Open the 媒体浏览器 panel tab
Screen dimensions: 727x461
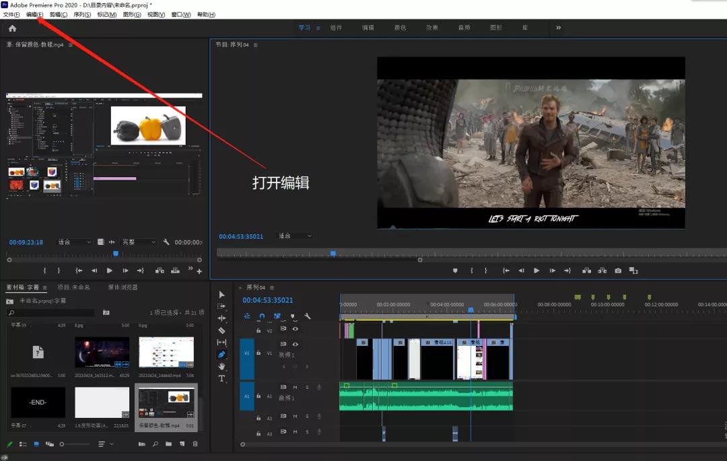coord(123,287)
